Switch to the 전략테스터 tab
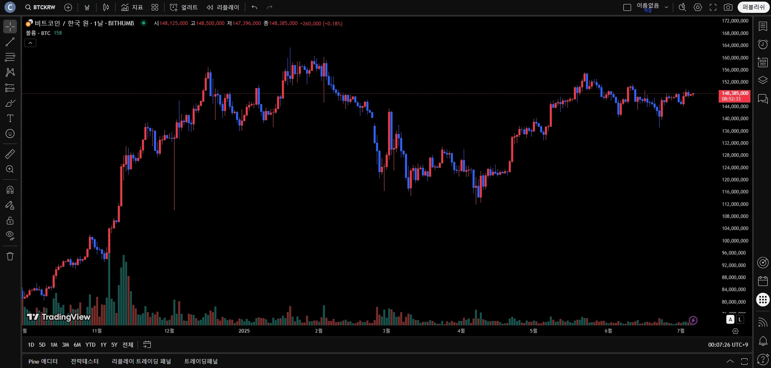Screen dimensions: 771x368 [84, 361]
